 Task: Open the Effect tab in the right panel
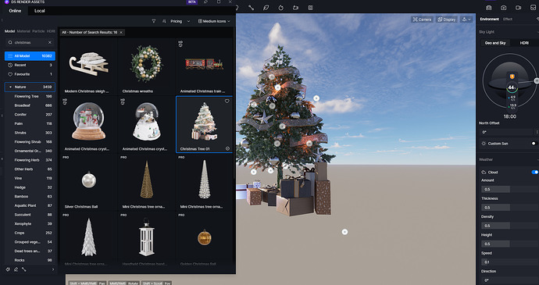(x=508, y=20)
